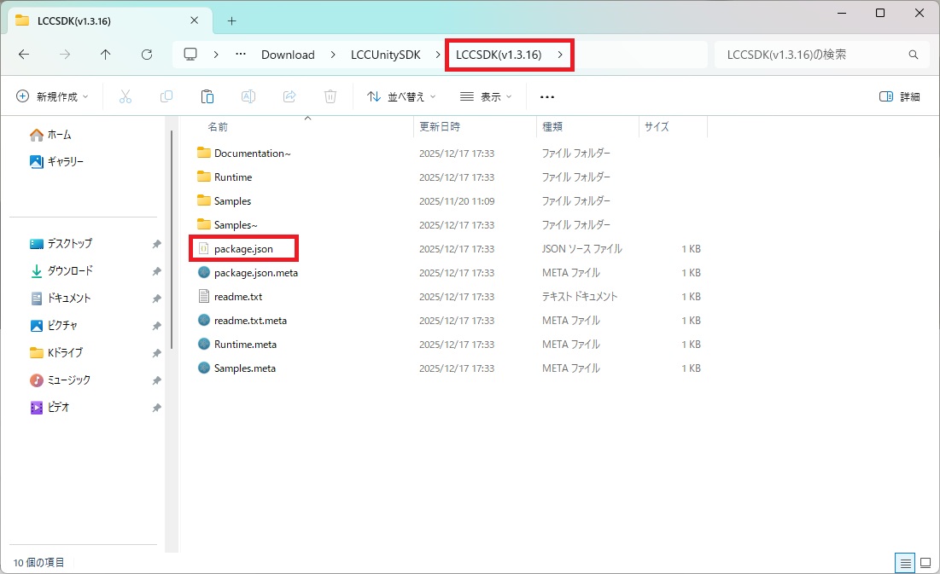Toggle the 詳細 details pane
940x574 pixels.
(x=899, y=96)
